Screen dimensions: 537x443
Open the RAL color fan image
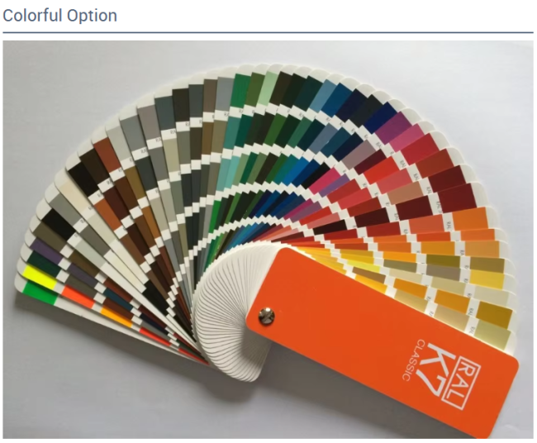click(x=268, y=240)
